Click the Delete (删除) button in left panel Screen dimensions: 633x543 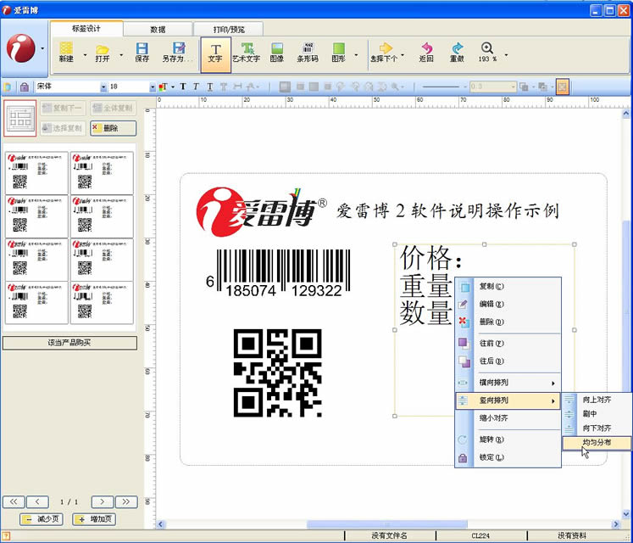pos(113,128)
